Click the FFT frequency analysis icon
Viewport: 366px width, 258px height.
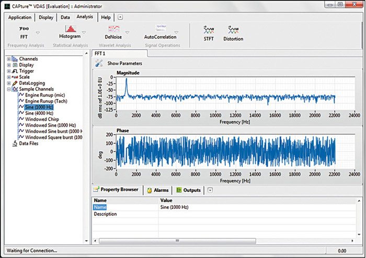click(x=24, y=29)
